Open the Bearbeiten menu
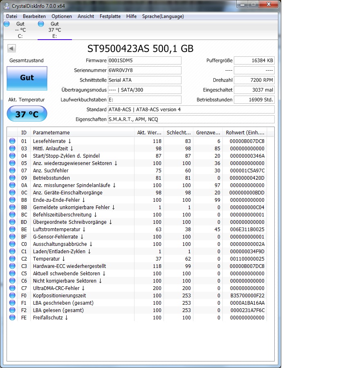 (34, 16)
